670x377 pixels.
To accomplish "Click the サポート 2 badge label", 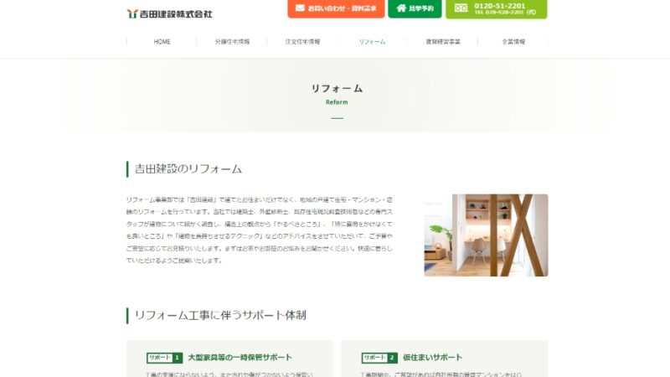I will pos(379,358).
